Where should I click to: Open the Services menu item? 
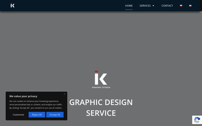145,6
